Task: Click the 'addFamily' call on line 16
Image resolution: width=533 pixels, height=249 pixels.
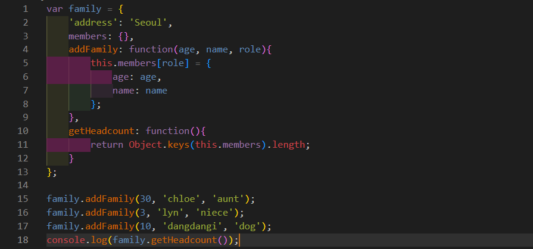Action: [x=110, y=213]
